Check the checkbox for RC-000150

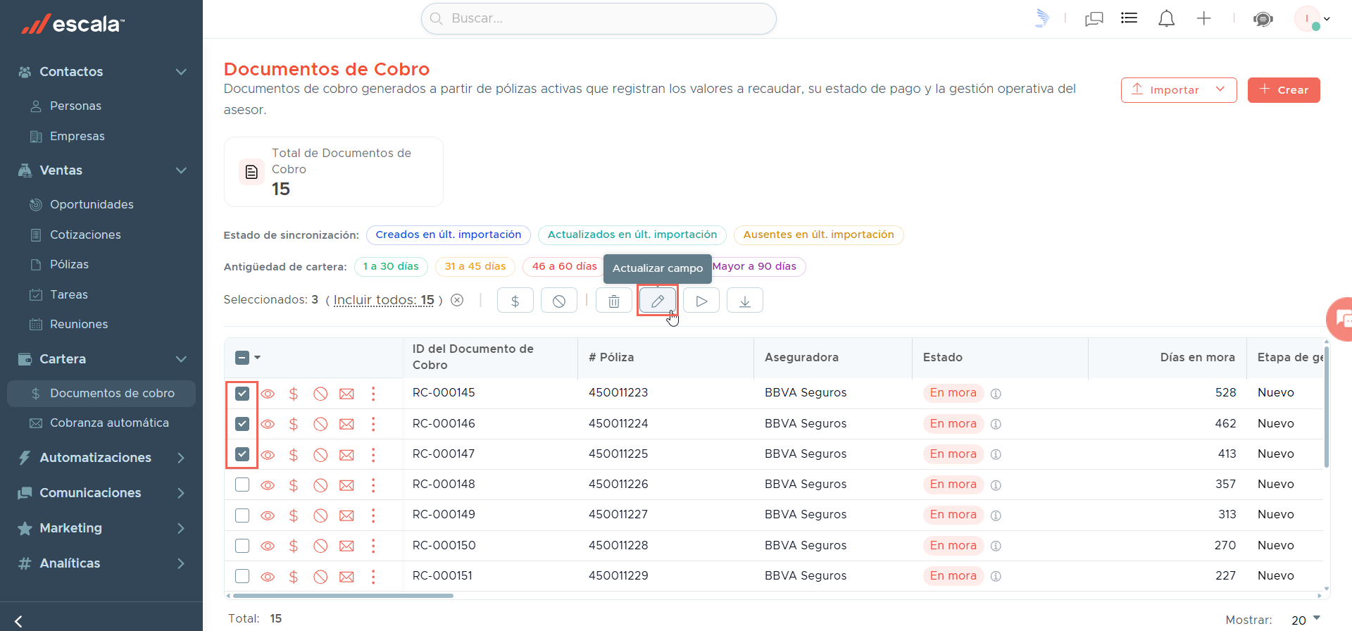click(242, 546)
